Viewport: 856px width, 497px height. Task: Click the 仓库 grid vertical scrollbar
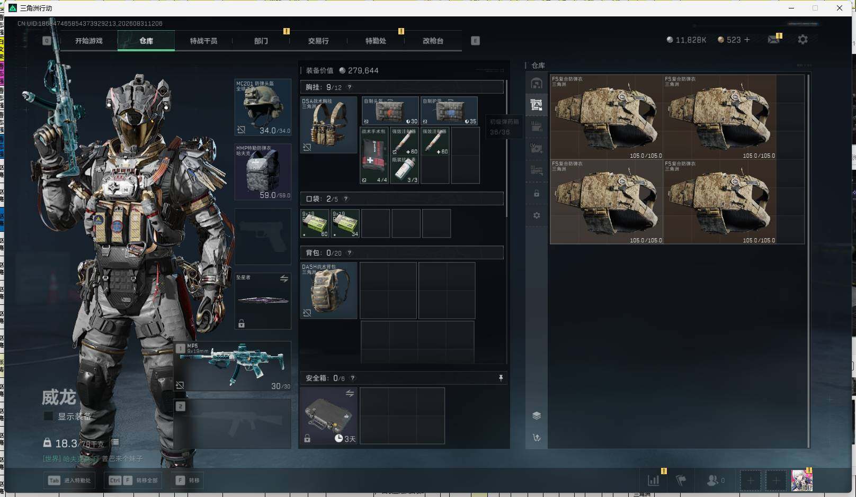pos(808,261)
